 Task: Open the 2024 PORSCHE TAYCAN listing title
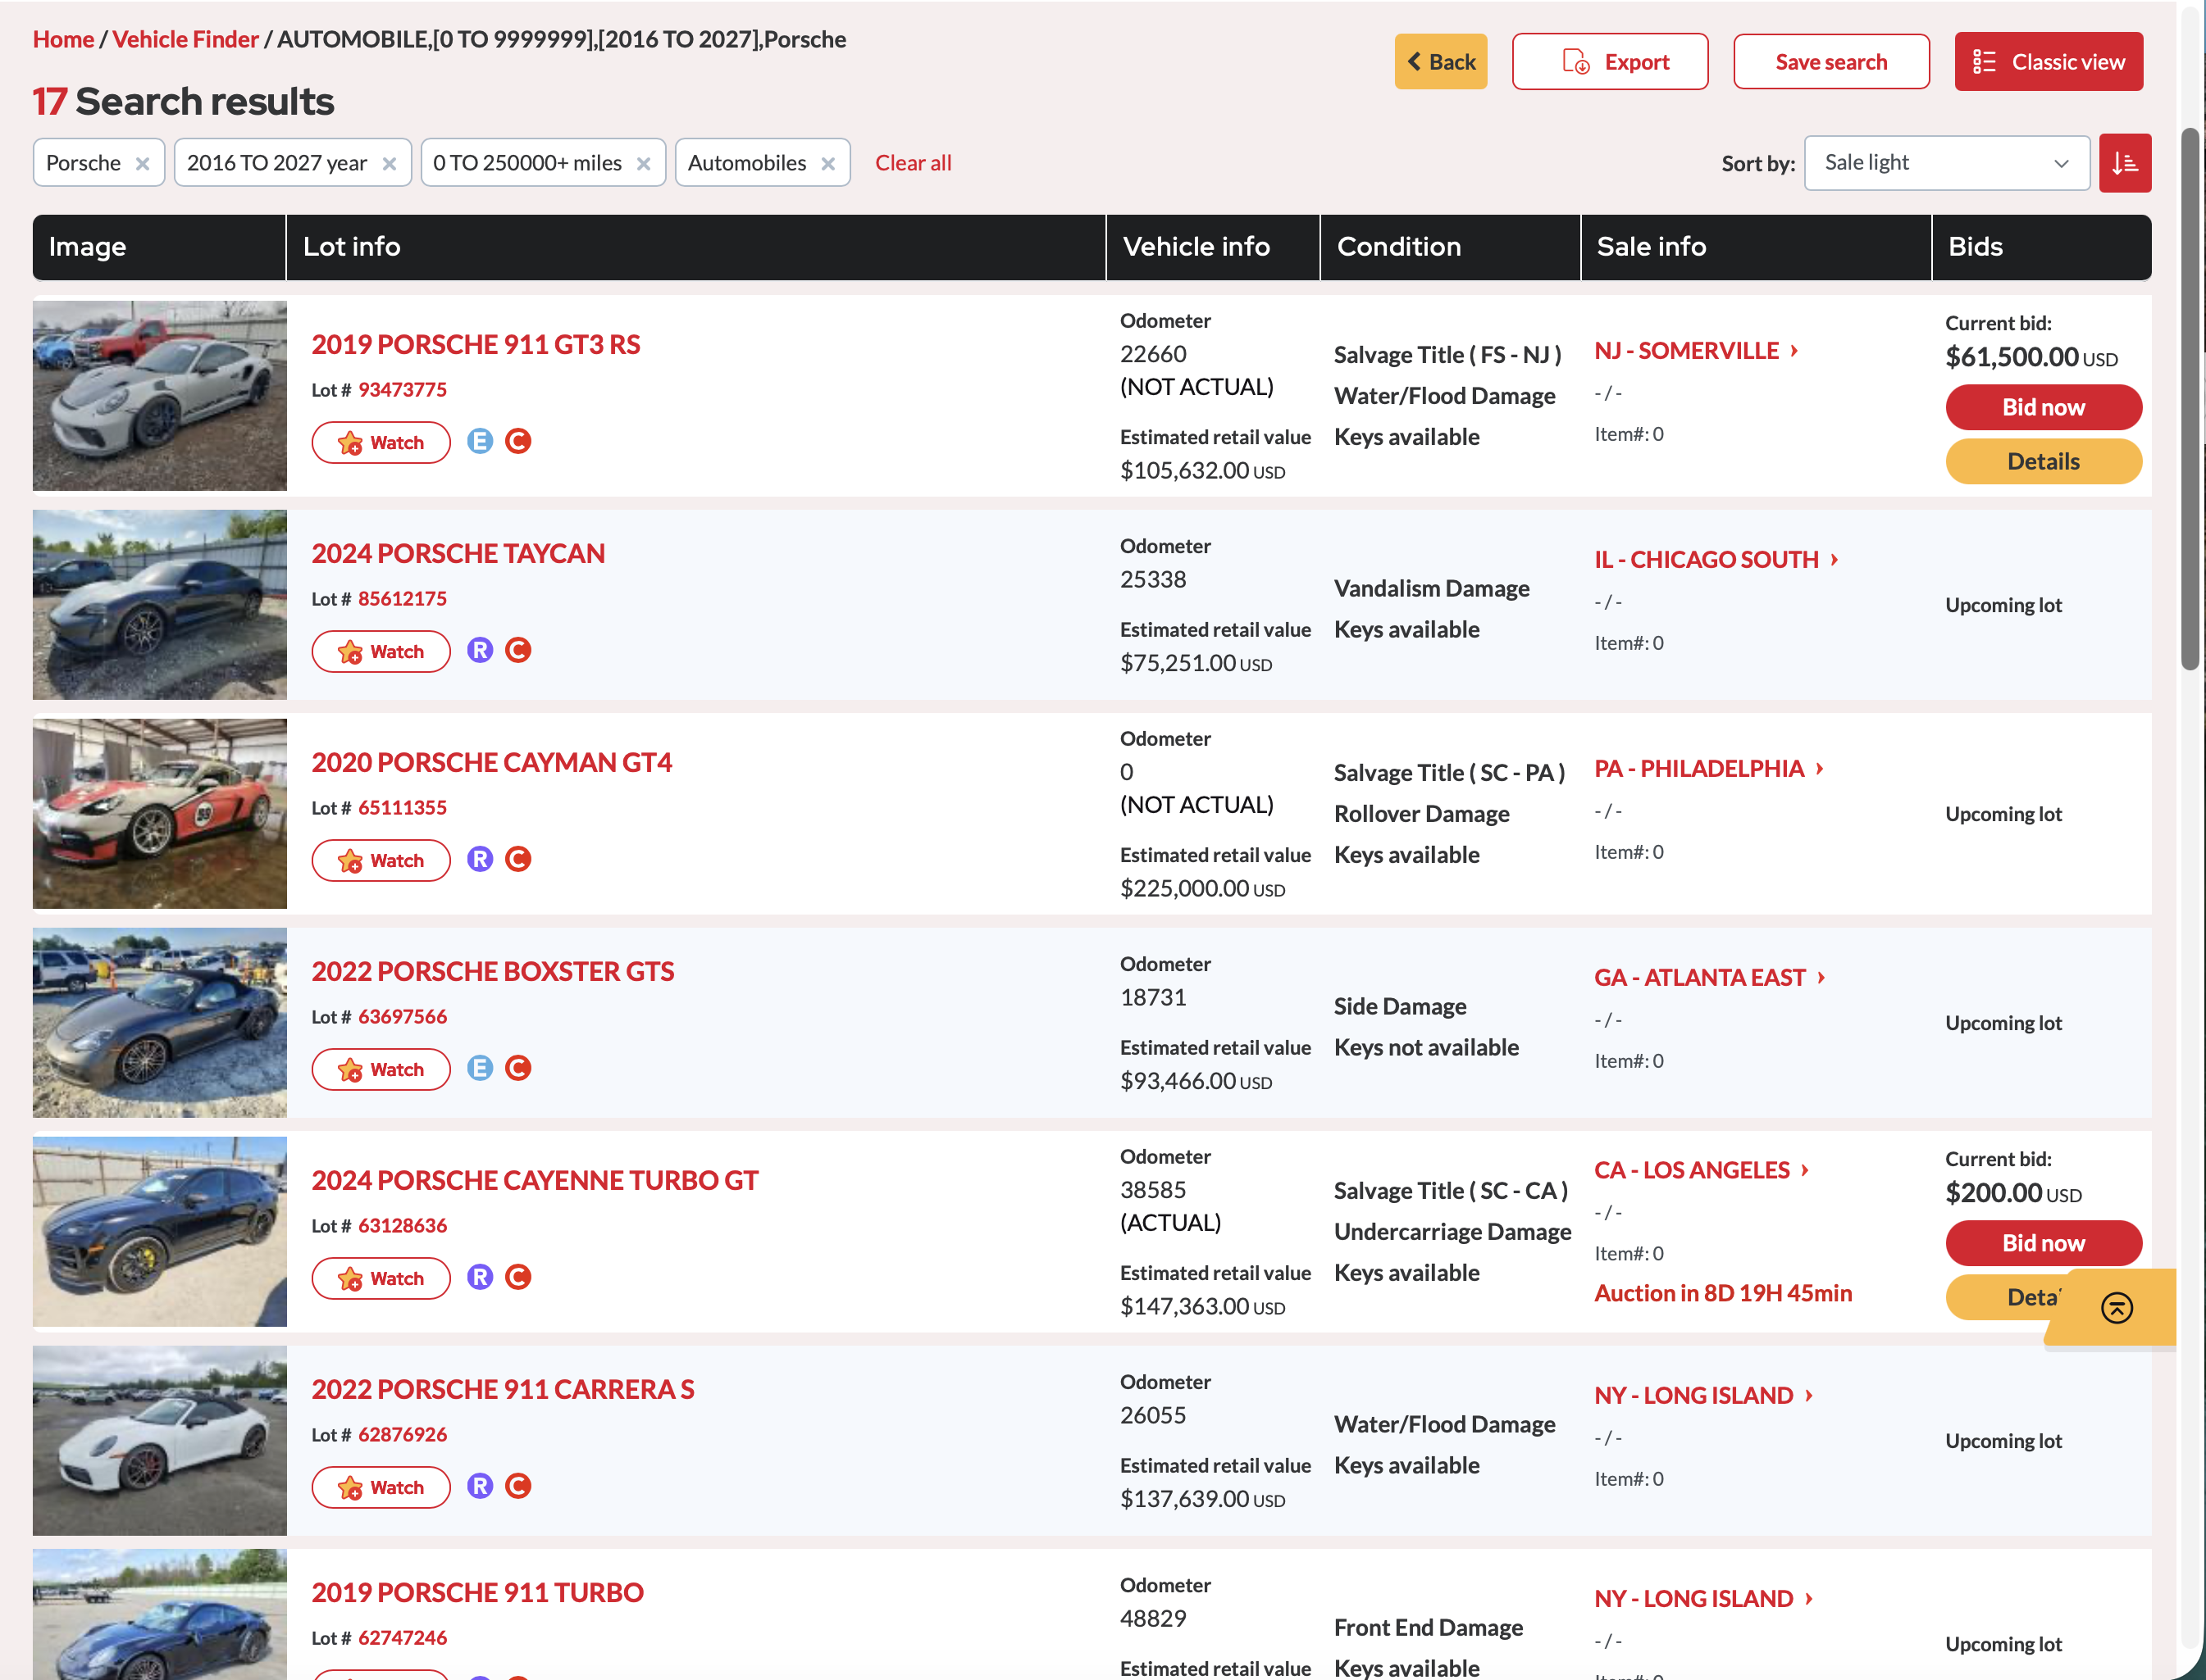pyautogui.click(x=458, y=554)
